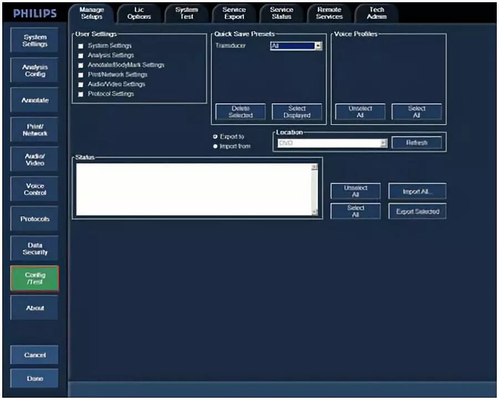The image size is (499, 400).
Task: Open the Transducer dropdown list
Action: pyautogui.click(x=318, y=46)
